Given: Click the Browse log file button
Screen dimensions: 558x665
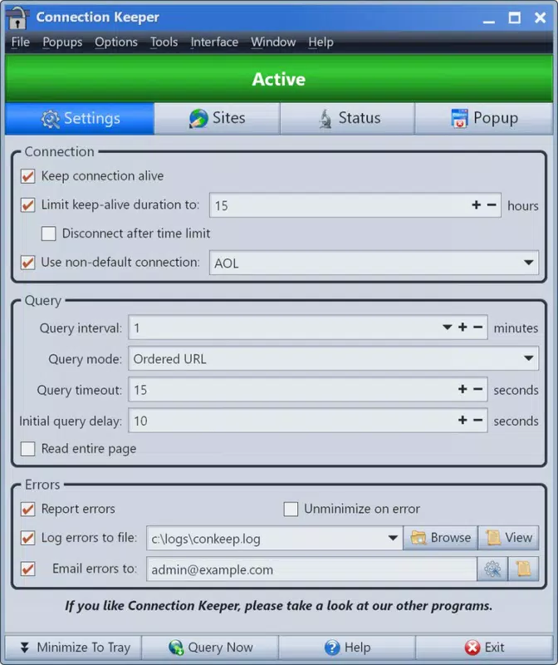Looking at the screenshot, I should [x=440, y=538].
